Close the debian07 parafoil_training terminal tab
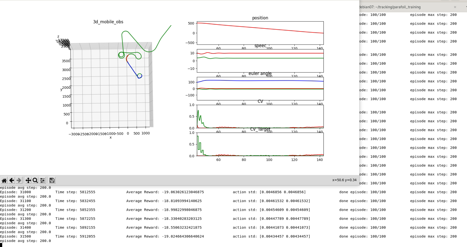Screen dimensions: 467x247 point(455,7)
